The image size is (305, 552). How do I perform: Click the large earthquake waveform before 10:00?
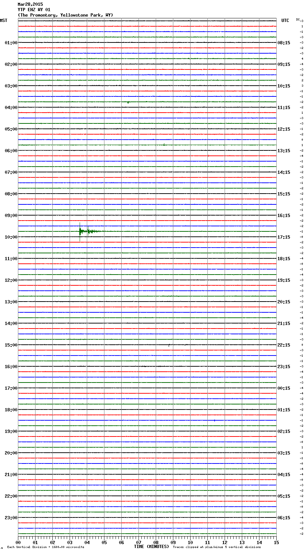(x=80, y=231)
